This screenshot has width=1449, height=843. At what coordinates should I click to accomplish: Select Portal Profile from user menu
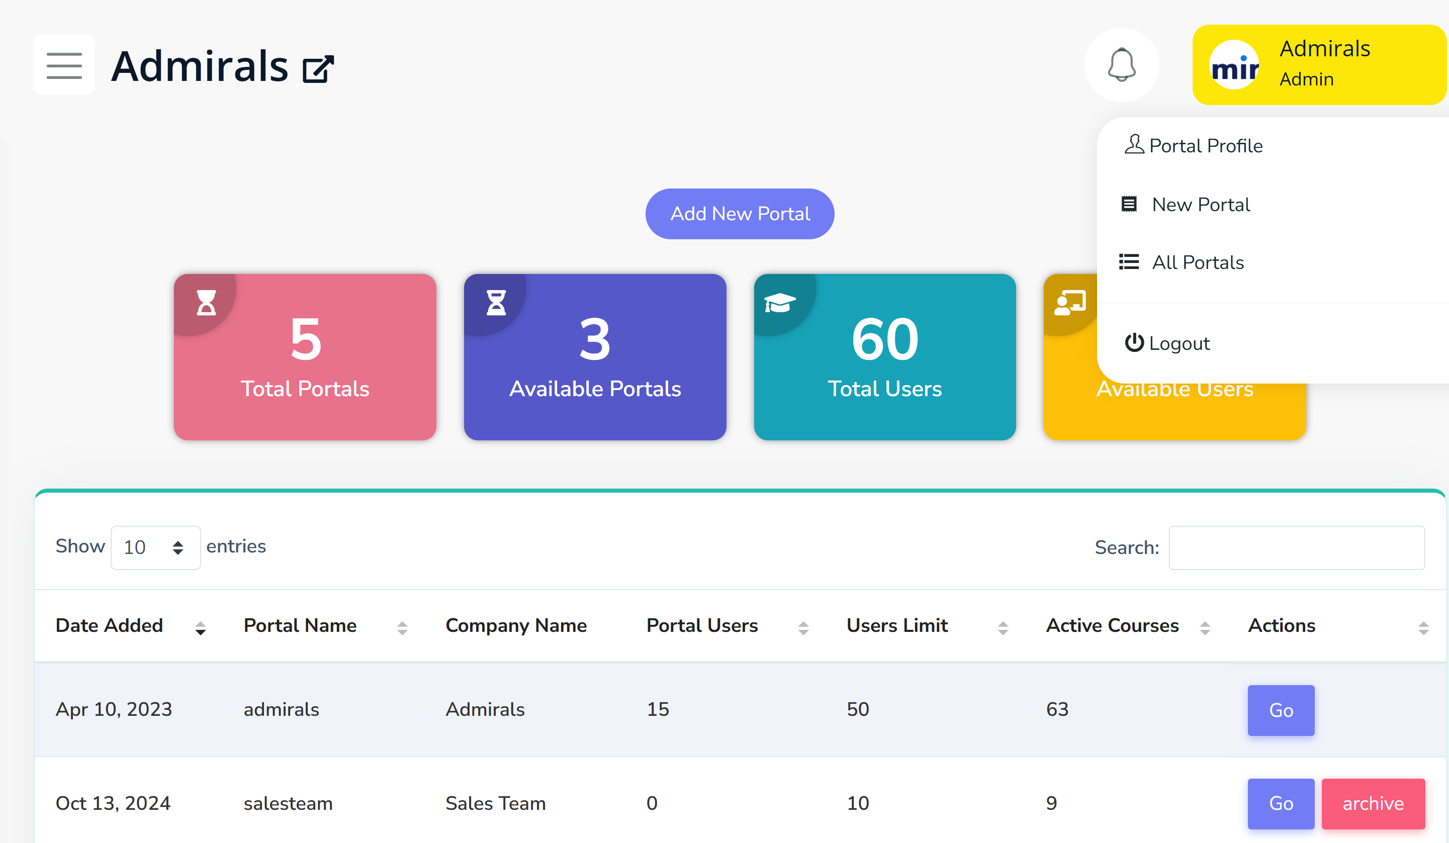pos(1206,146)
